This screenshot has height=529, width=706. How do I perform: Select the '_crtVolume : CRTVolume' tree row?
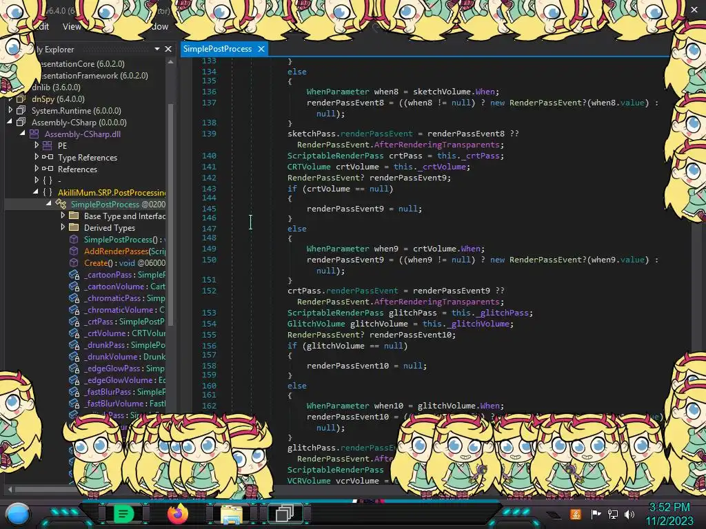[117, 333]
